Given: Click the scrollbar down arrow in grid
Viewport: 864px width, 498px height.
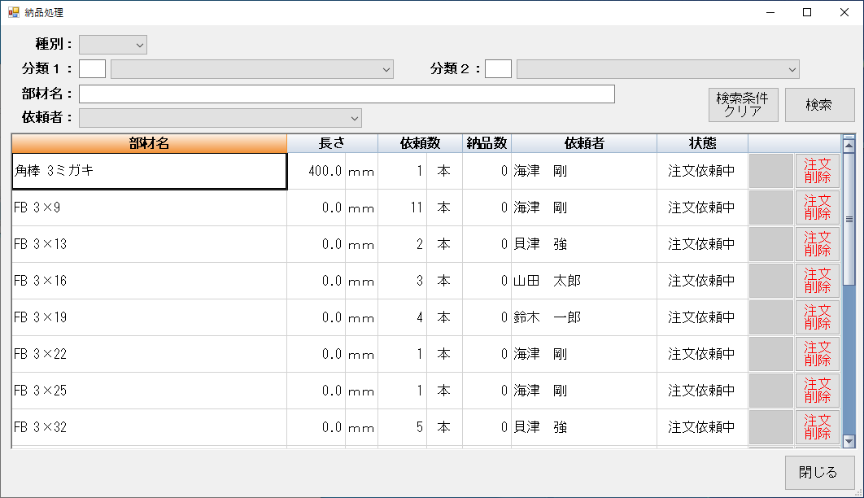Looking at the screenshot, I should 849,441.
